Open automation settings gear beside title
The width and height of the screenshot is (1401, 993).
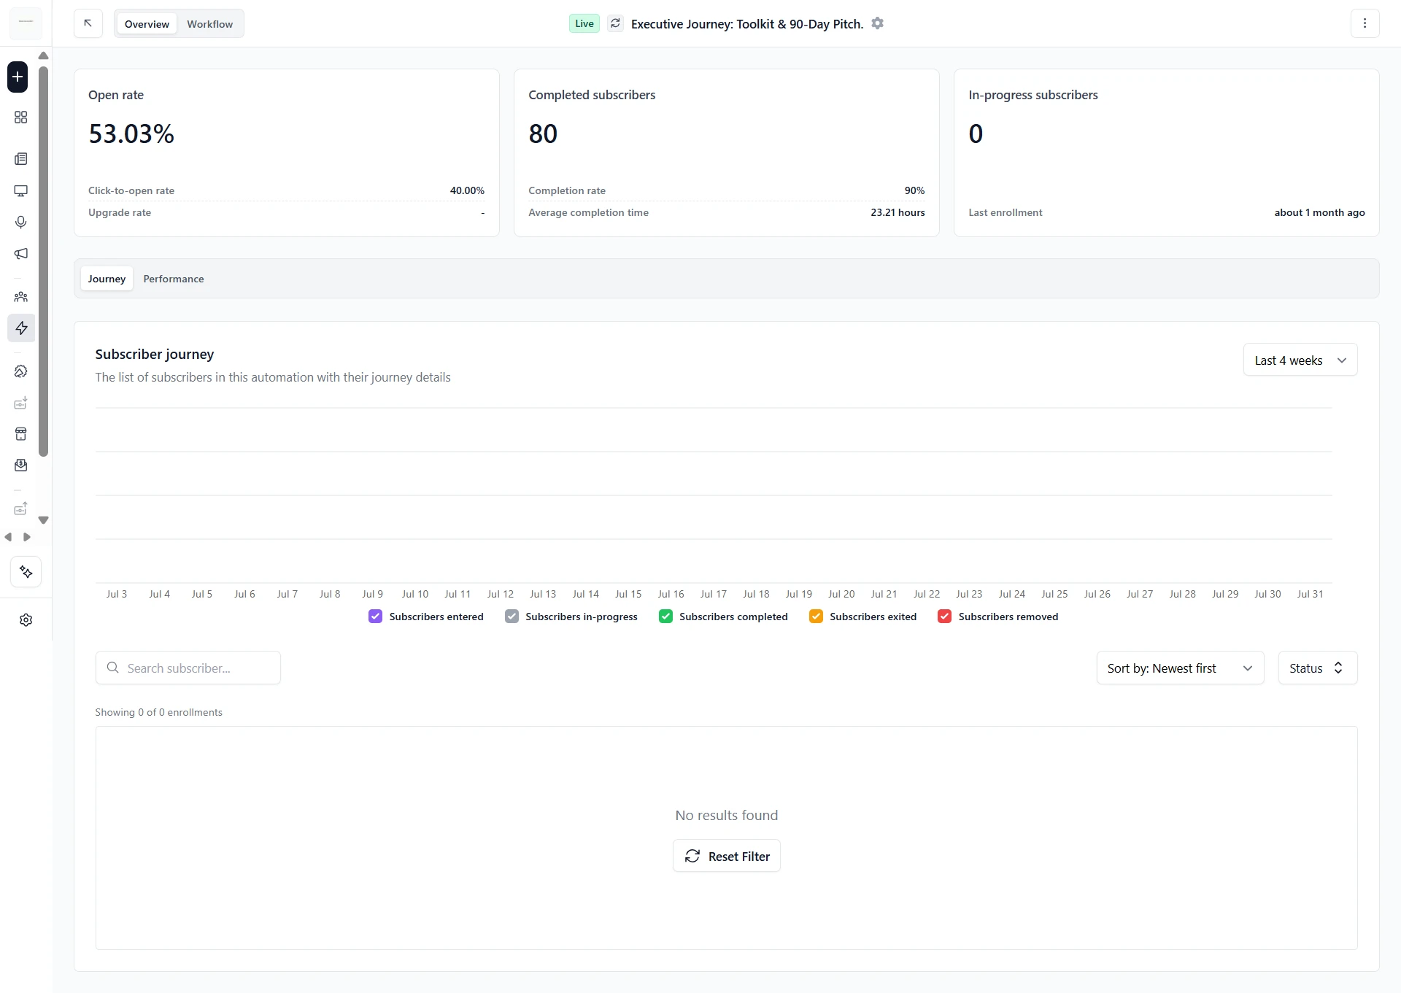pyautogui.click(x=878, y=23)
